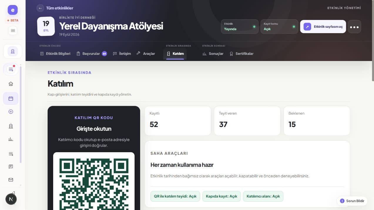
Task: Select the Katılım tab
Action: pyautogui.click(x=175, y=54)
